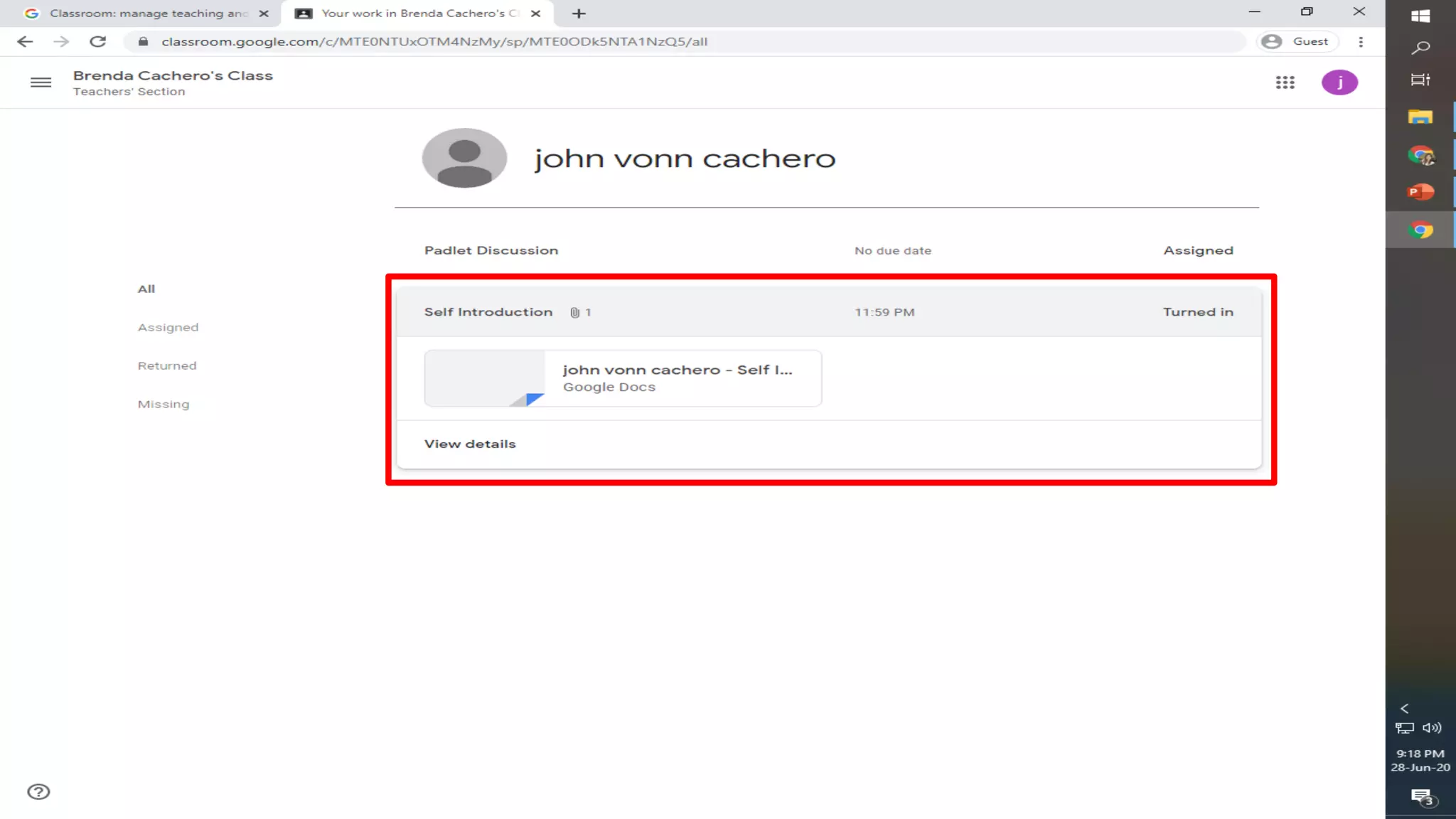This screenshot has height=819, width=1456.
Task: Click the attachment paperclip icon
Action: [x=574, y=312]
